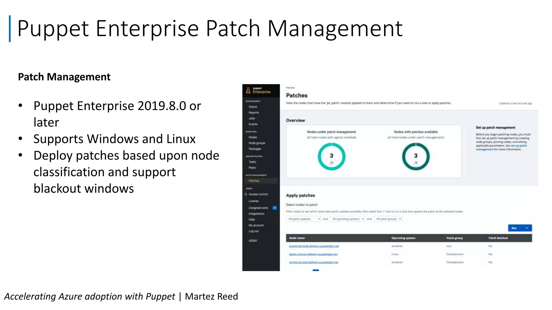
Task: Click the Supports Windows and Linux bullet
Action: pos(114,139)
